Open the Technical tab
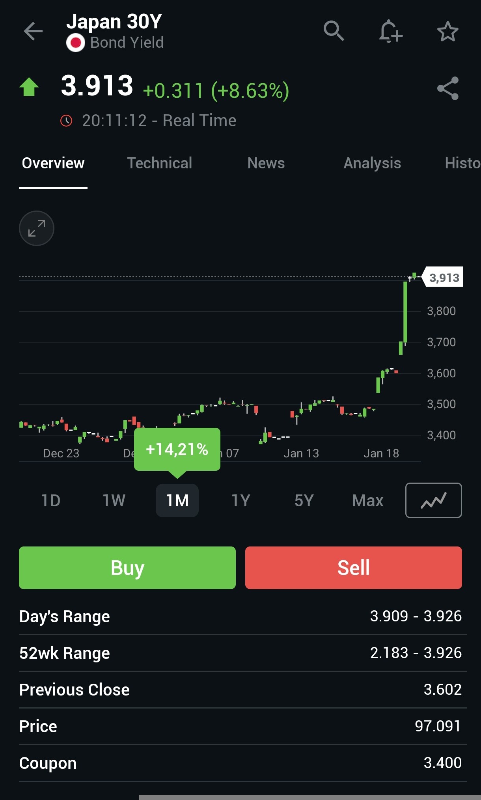 [159, 163]
